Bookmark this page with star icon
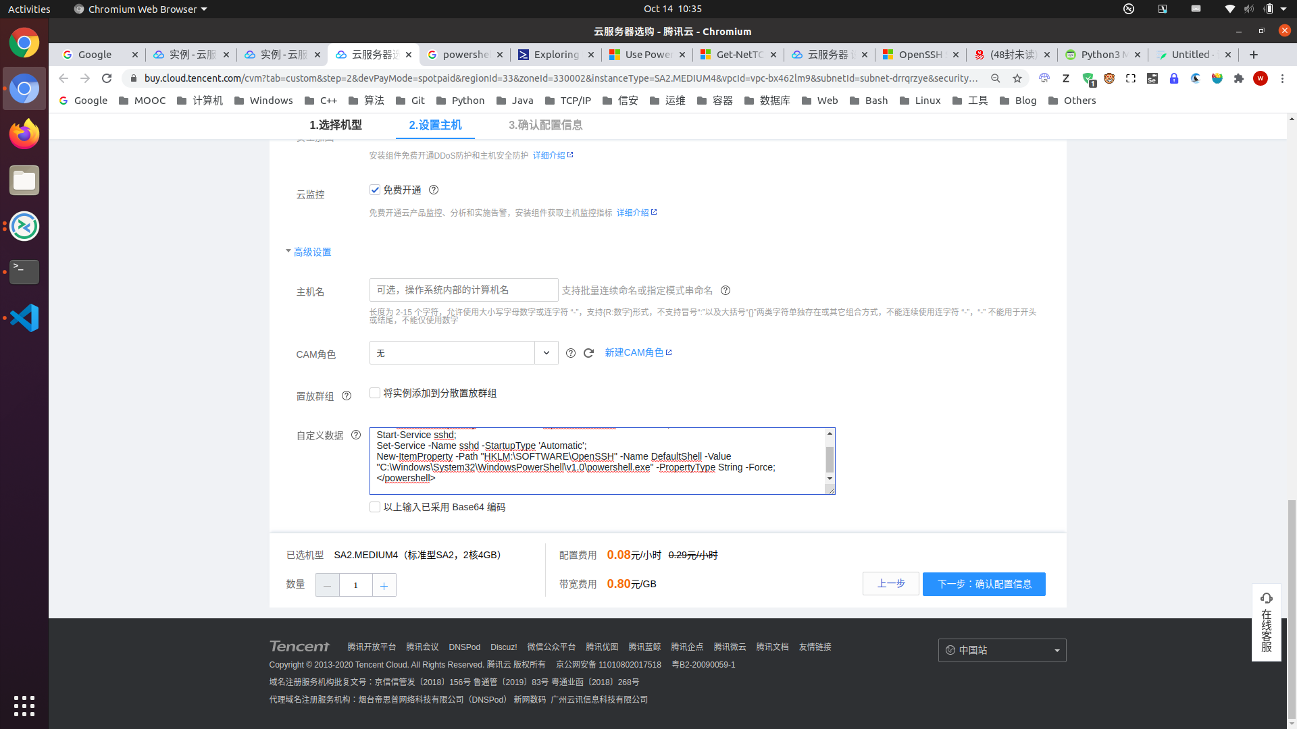Screen dimensions: 1297x729 1017,78
